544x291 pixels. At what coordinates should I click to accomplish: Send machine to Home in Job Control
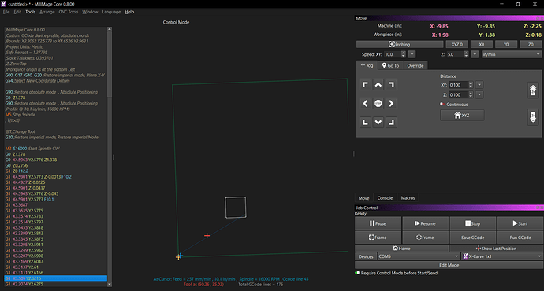[x=402, y=248]
